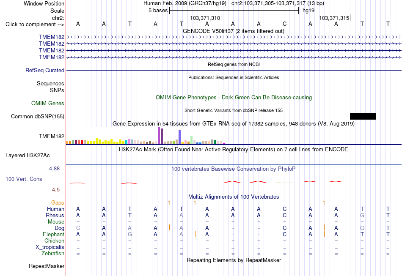Select the Common dbSNP(155) track label

pos(38,117)
